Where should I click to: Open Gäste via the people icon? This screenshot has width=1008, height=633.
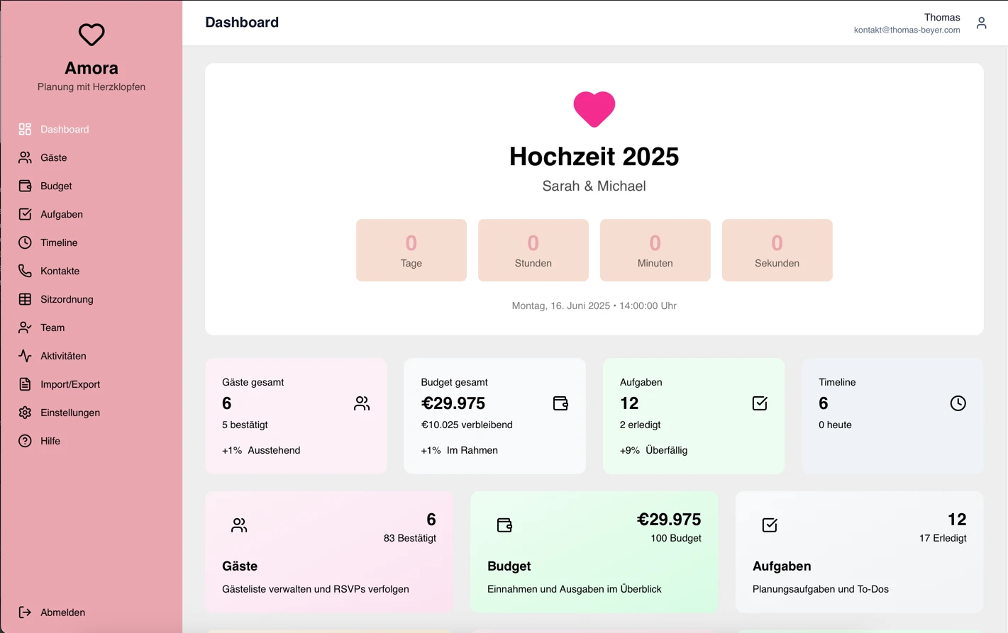(x=24, y=157)
